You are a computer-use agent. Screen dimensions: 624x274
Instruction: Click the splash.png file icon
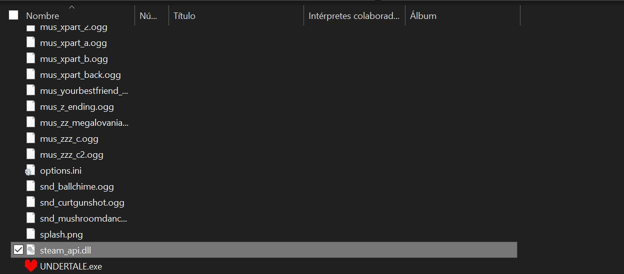31,234
